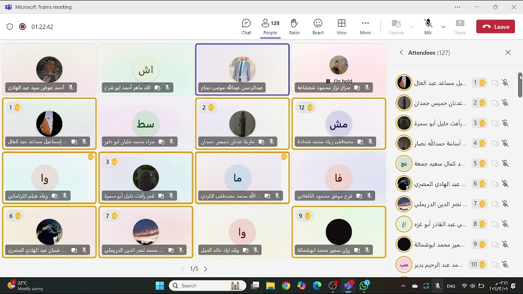Viewport: 523px width, 294px height.
Task: Click the recording indicator icon
Action: coord(22,27)
